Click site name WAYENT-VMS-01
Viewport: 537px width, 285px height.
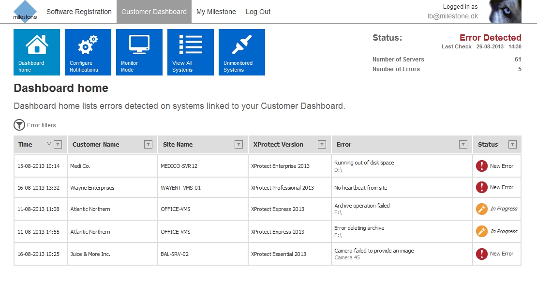(x=181, y=188)
